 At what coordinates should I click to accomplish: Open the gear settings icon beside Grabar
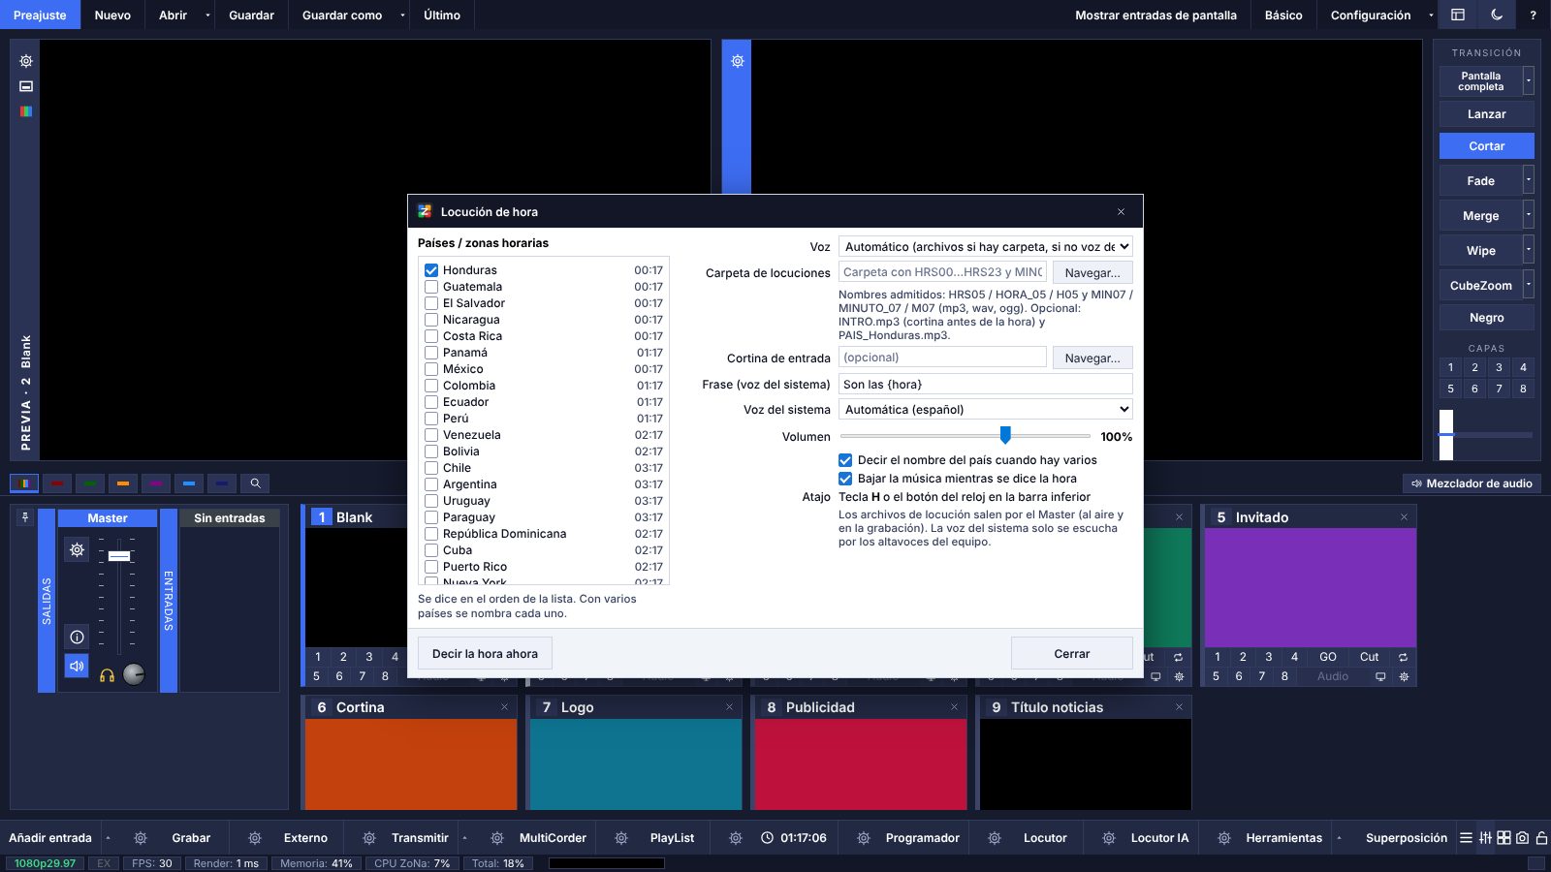click(141, 838)
